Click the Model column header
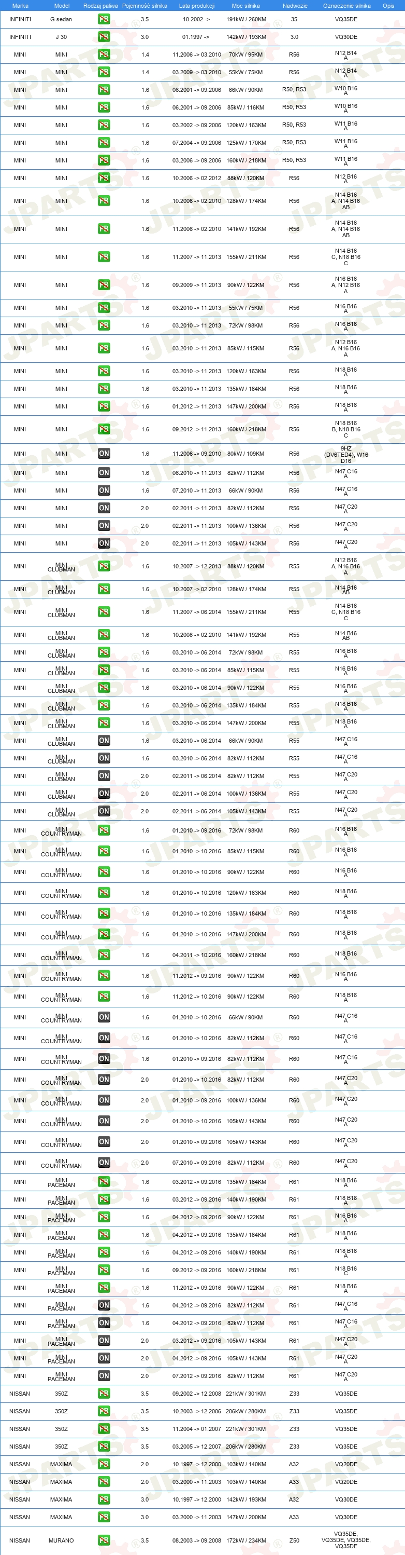Screen dimensions: 405x1555 62,5
